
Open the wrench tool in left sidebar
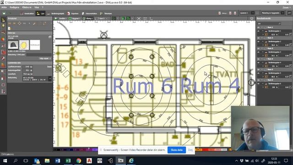point(3,59)
